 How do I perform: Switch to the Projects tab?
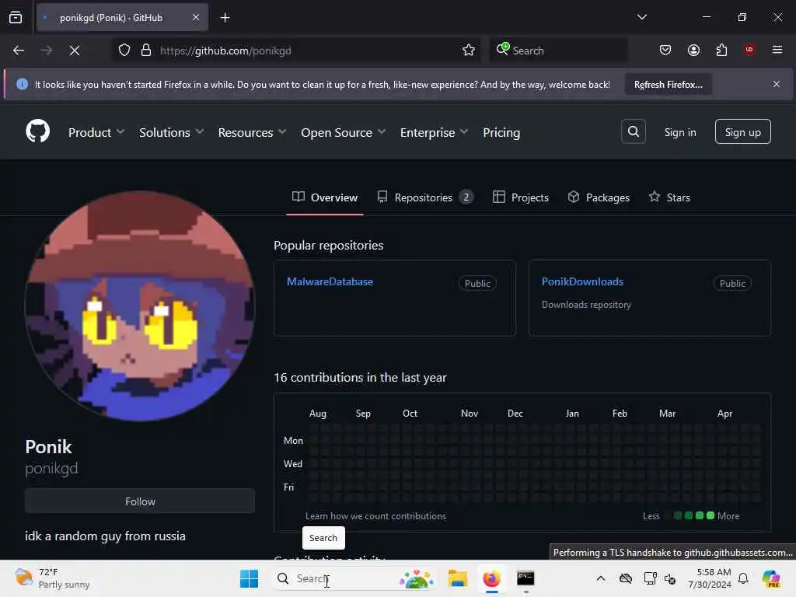(x=520, y=197)
